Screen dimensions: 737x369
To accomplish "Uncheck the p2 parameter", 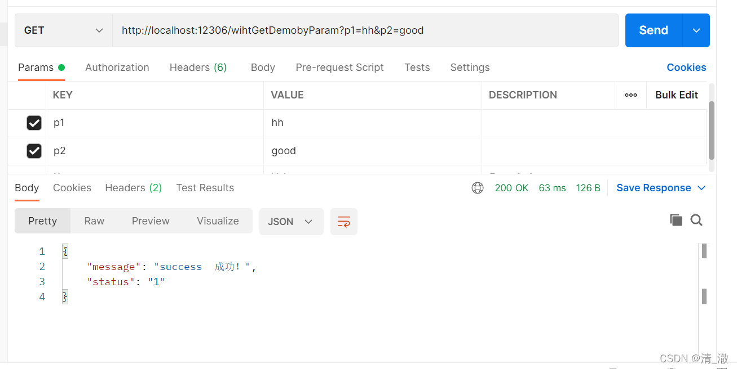I will click(34, 151).
